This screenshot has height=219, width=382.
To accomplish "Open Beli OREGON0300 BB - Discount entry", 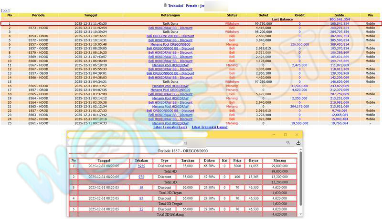I will [170, 110].
